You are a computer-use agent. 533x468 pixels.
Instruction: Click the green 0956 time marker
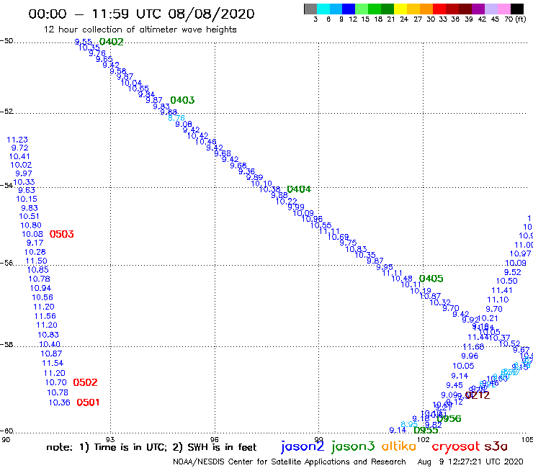(449, 418)
